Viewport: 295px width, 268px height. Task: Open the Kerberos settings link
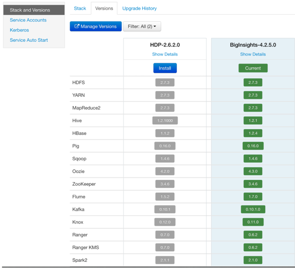(19, 30)
